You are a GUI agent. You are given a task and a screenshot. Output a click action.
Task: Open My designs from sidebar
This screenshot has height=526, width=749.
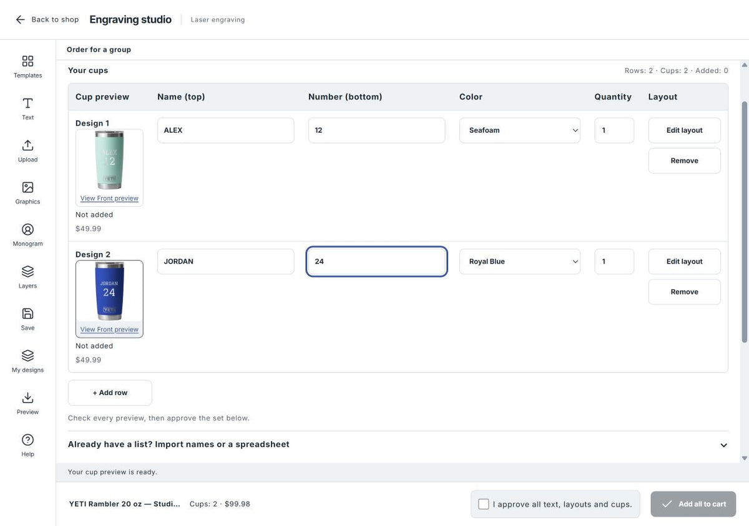point(27,361)
